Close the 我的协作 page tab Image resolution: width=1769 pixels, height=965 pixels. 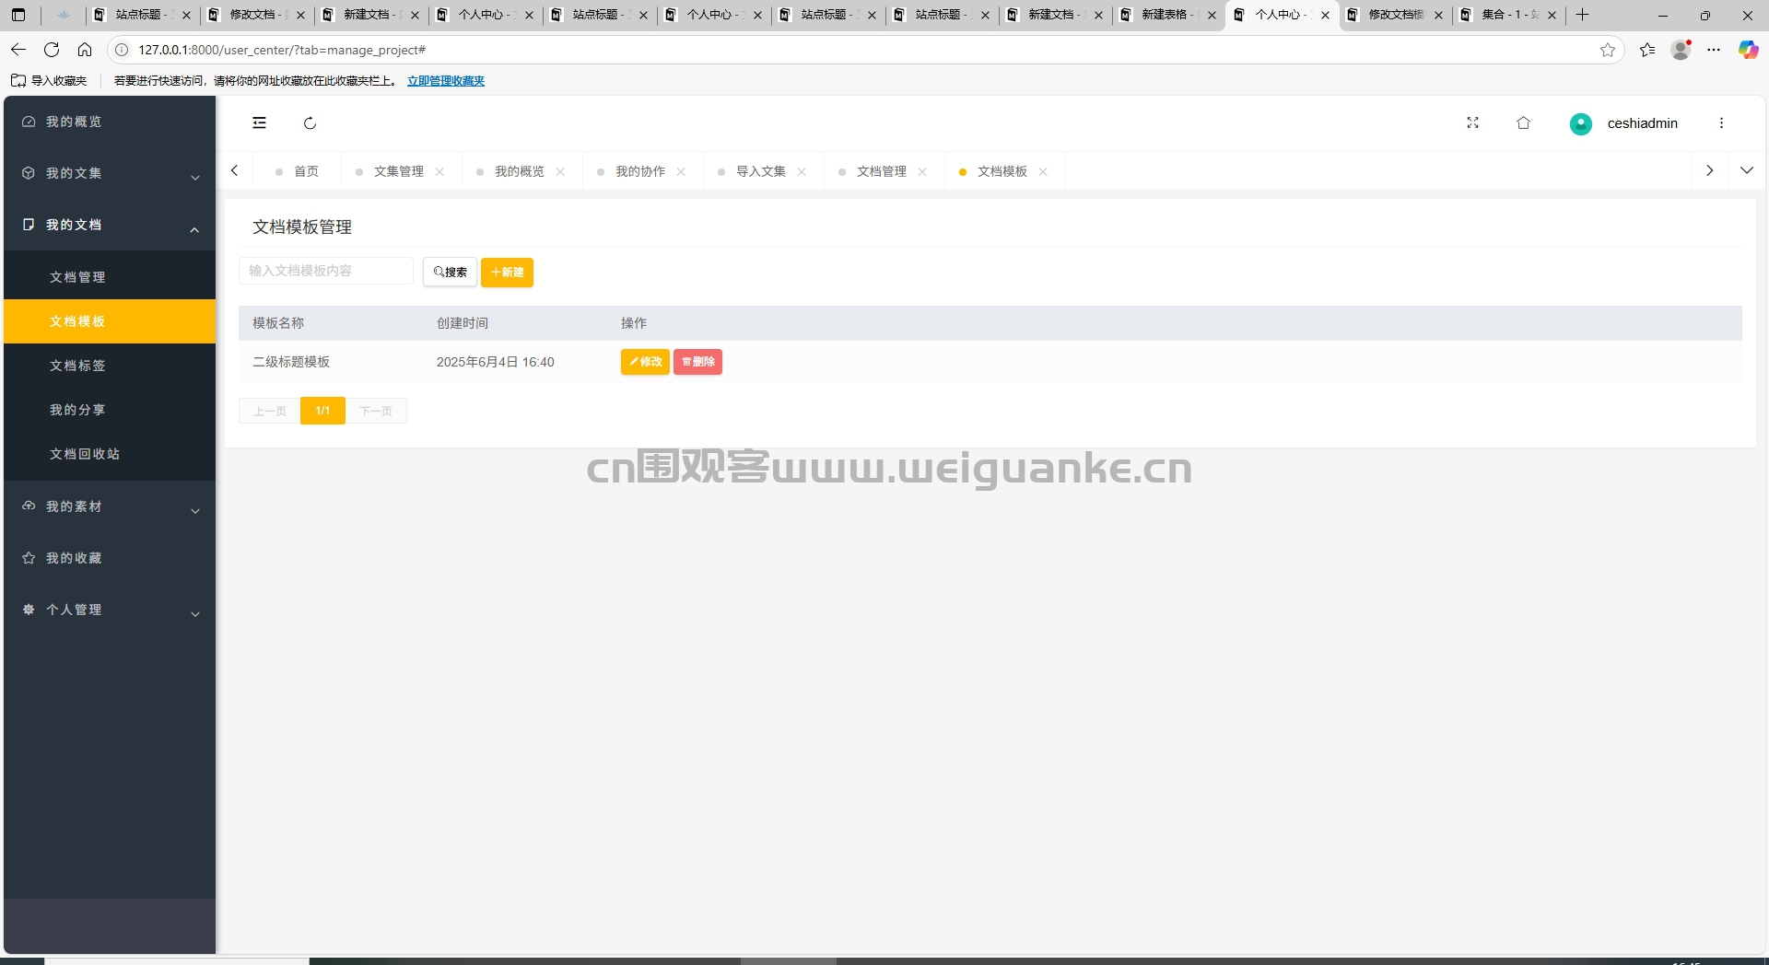[x=681, y=172]
